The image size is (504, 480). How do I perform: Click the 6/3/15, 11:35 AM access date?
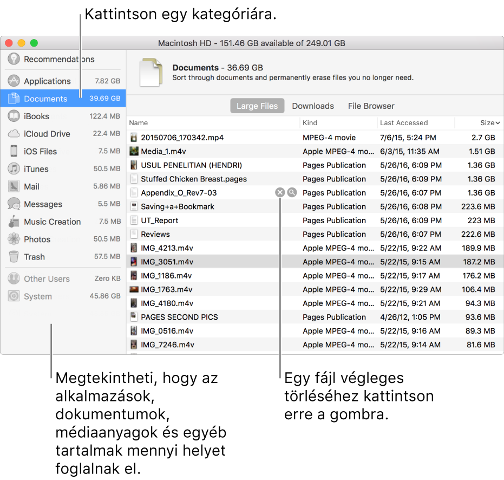tap(409, 151)
